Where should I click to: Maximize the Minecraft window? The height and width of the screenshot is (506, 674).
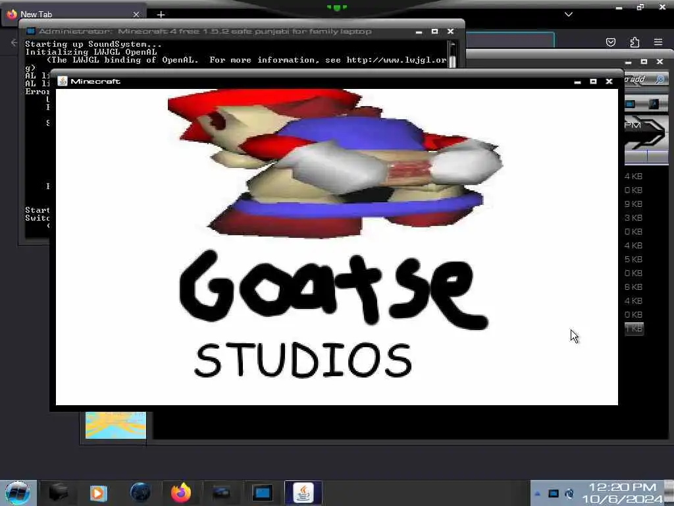593,81
